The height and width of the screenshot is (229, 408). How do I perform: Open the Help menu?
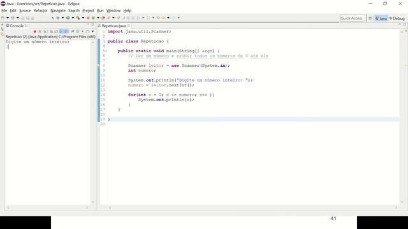127,11
